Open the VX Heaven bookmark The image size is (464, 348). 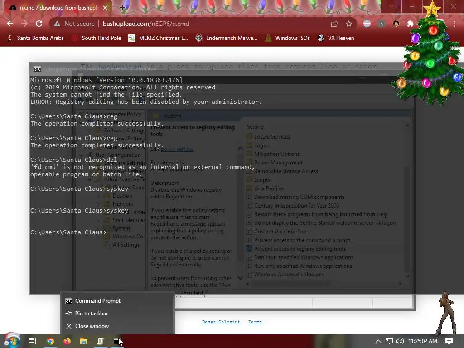coord(336,38)
